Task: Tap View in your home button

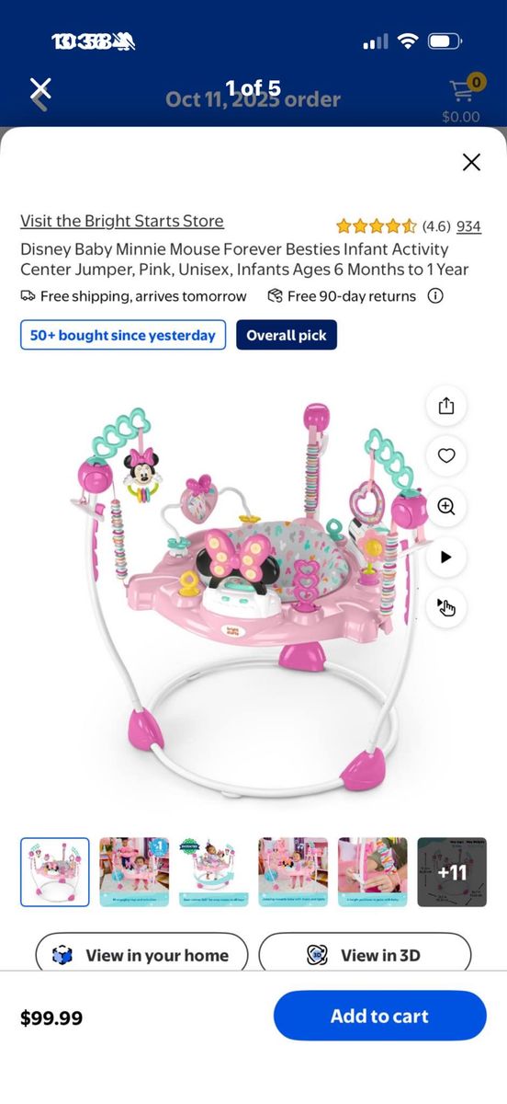Action: coord(141,955)
